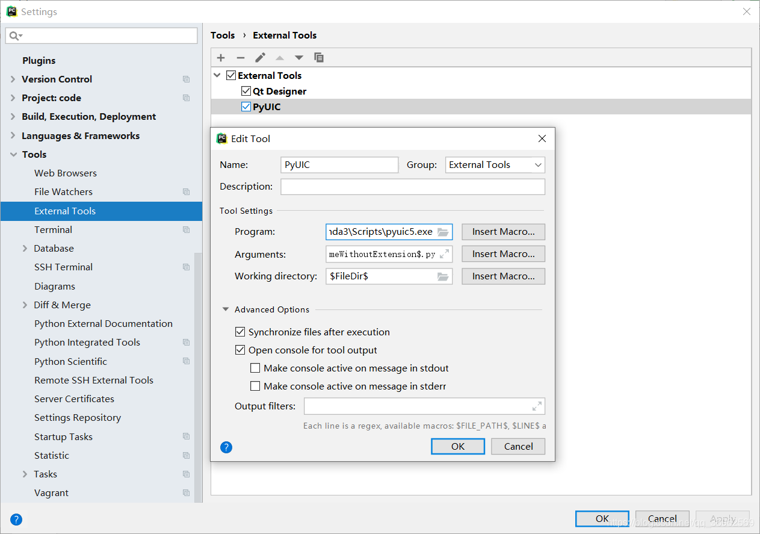Collapse the Advanced Options section
760x534 pixels.
(226, 309)
